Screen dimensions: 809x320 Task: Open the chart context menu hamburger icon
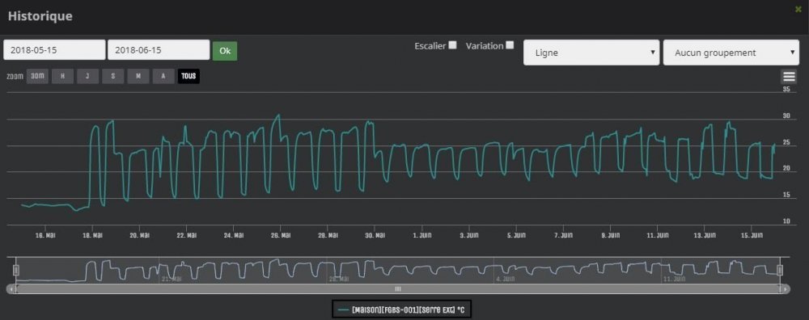(x=789, y=77)
